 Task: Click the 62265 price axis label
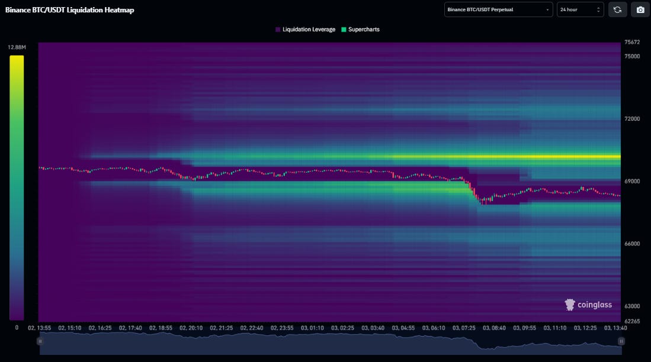tap(632, 321)
